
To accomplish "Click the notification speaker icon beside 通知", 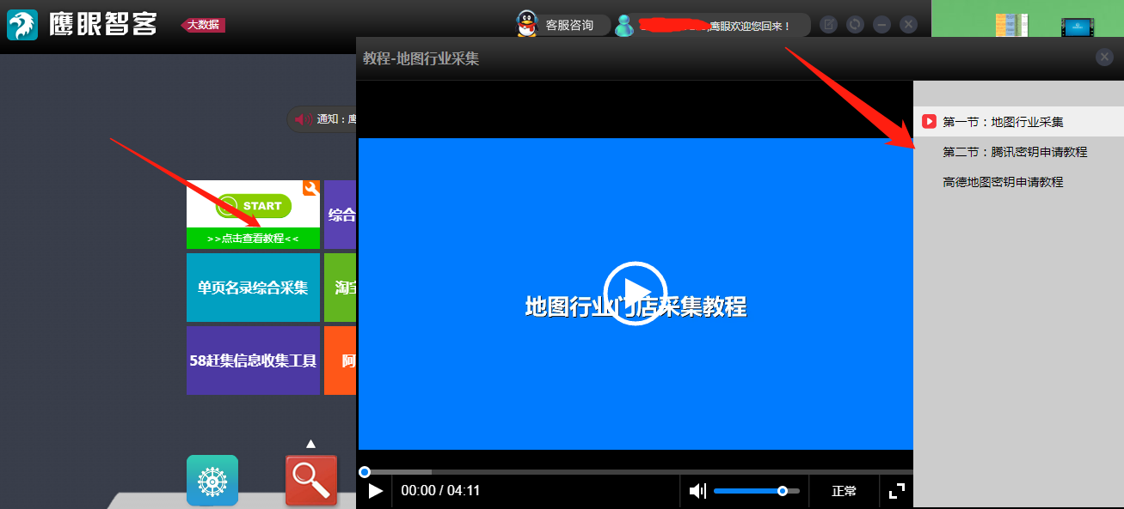I will [x=302, y=118].
